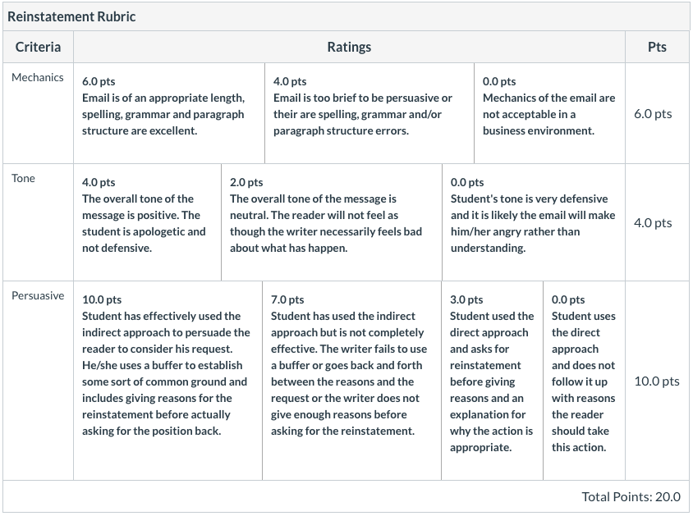The image size is (693, 516).
Task: Click the Tone criterion label
Action: [23, 178]
